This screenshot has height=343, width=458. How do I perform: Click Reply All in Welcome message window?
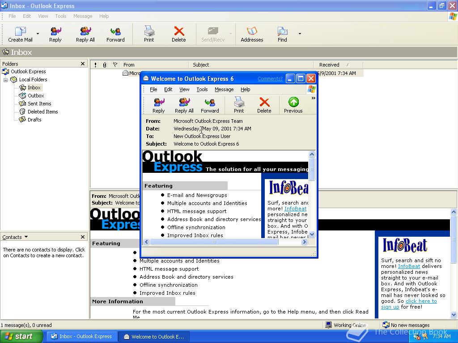(184, 105)
